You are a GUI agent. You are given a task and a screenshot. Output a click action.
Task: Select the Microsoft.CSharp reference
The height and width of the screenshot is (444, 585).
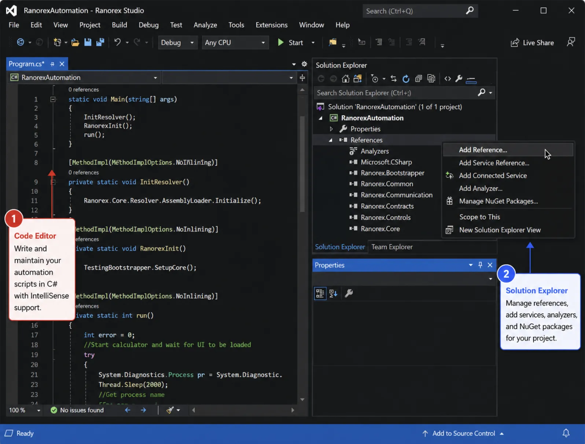click(386, 162)
